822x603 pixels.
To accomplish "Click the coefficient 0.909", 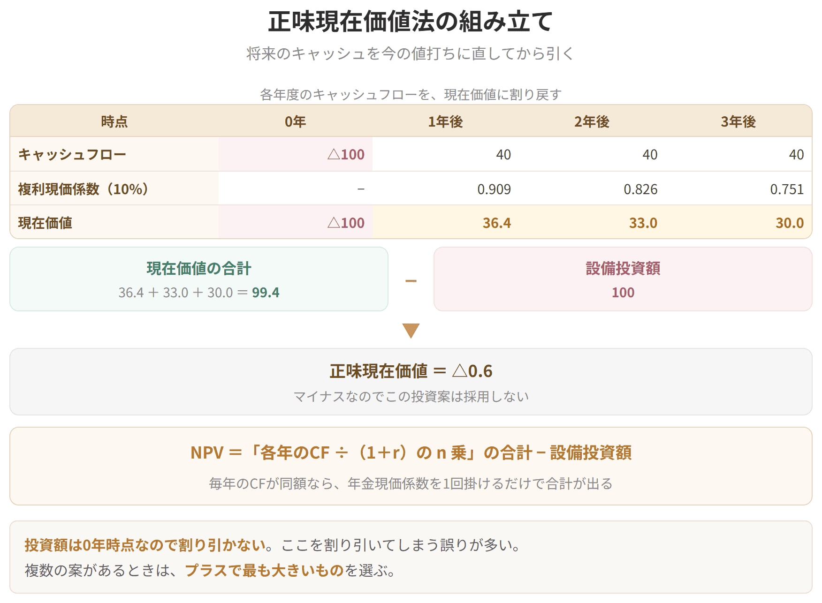I will 494,189.
